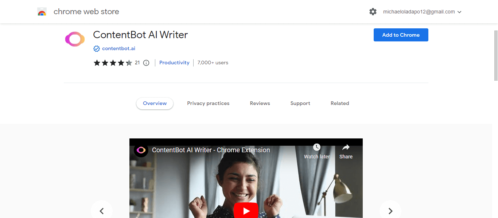Click the ContentBot AI Writer heading

(x=140, y=35)
